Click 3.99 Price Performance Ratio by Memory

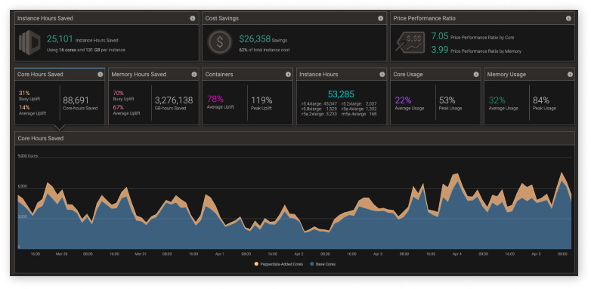click(440, 50)
